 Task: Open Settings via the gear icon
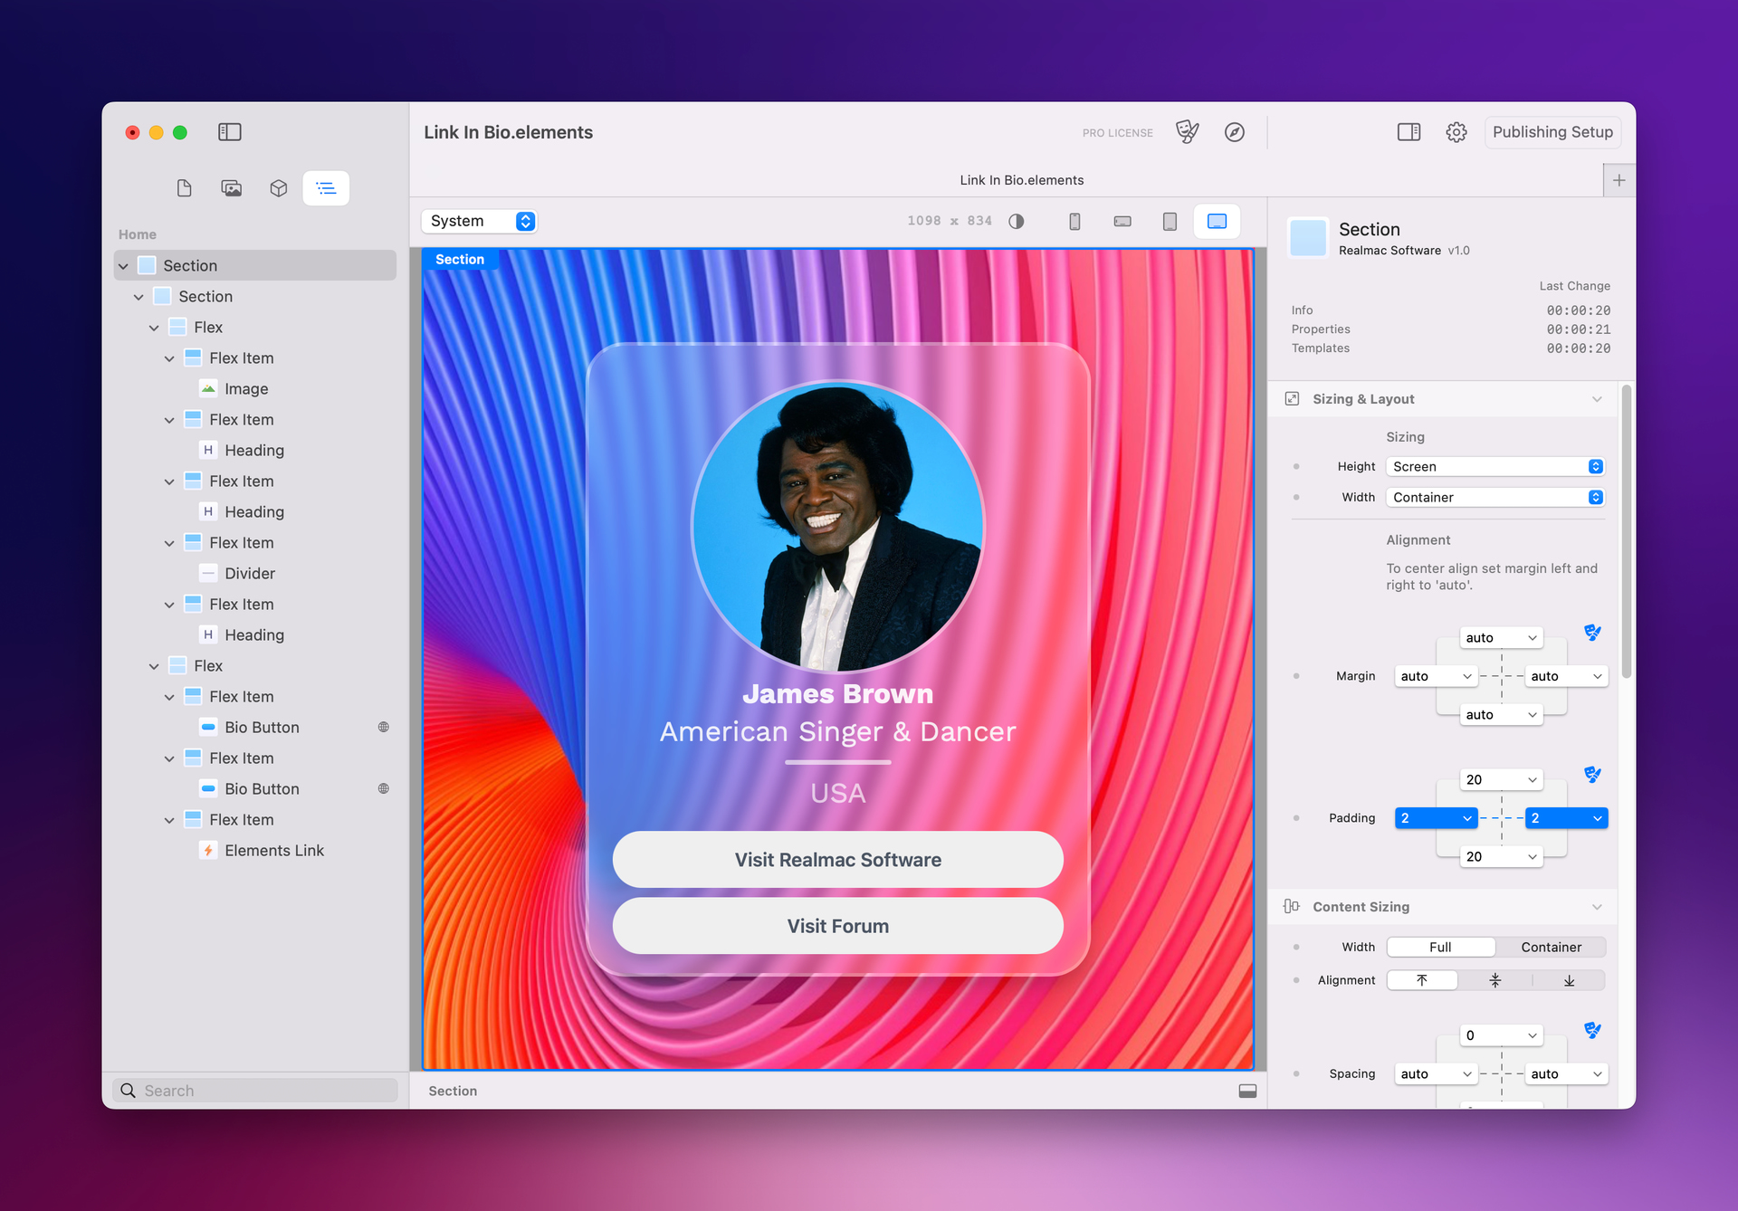pyautogui.click(x=1456, y=131)
